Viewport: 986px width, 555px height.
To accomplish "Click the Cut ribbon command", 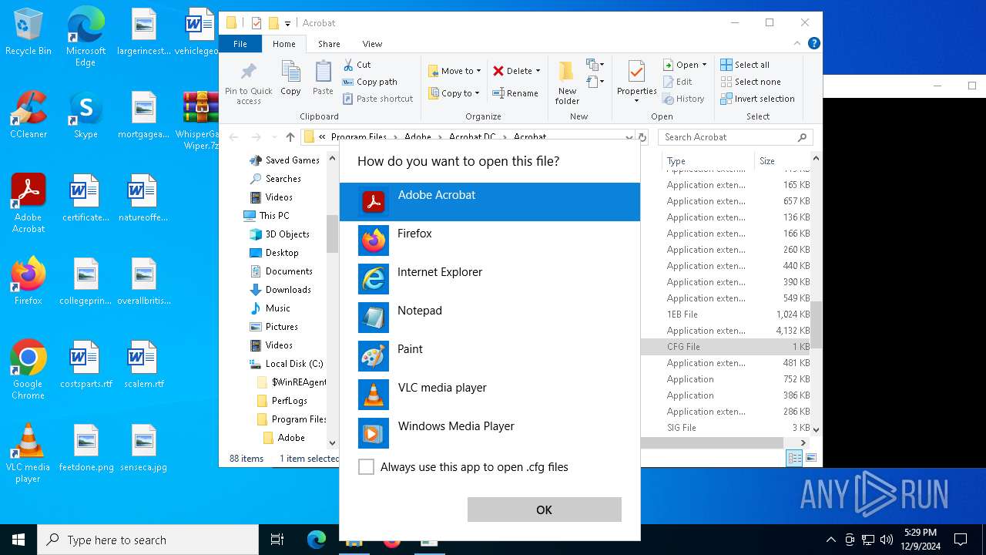I will [x=357, y=65].
